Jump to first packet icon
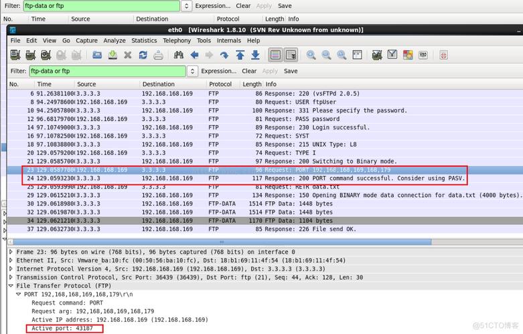523x334 pixels. click(x=240, y=55)
